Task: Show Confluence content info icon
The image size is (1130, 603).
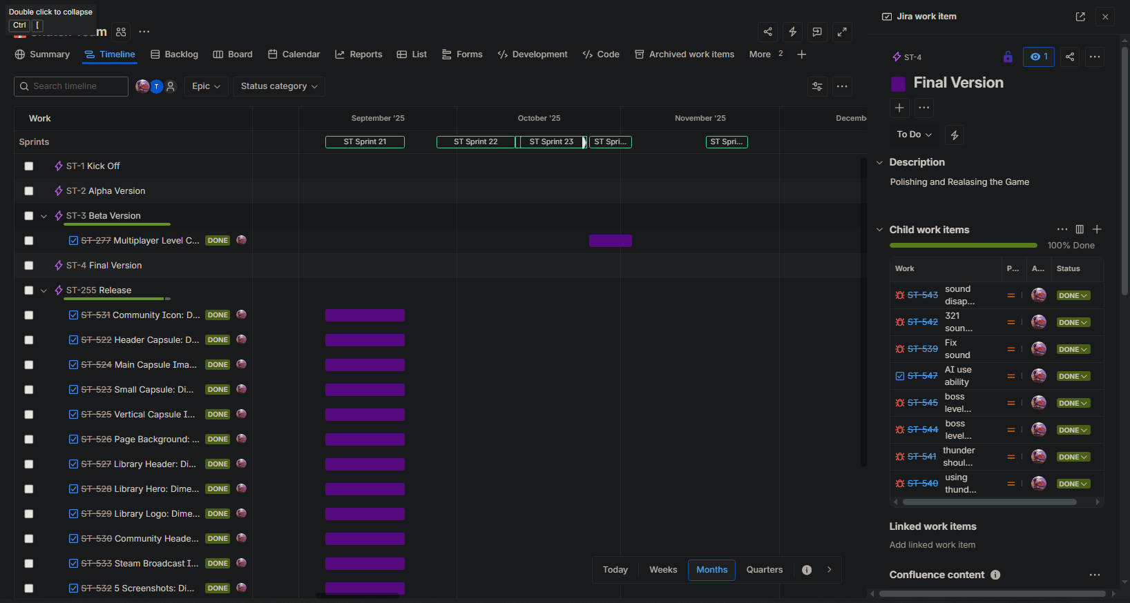Action: [995, 575]
